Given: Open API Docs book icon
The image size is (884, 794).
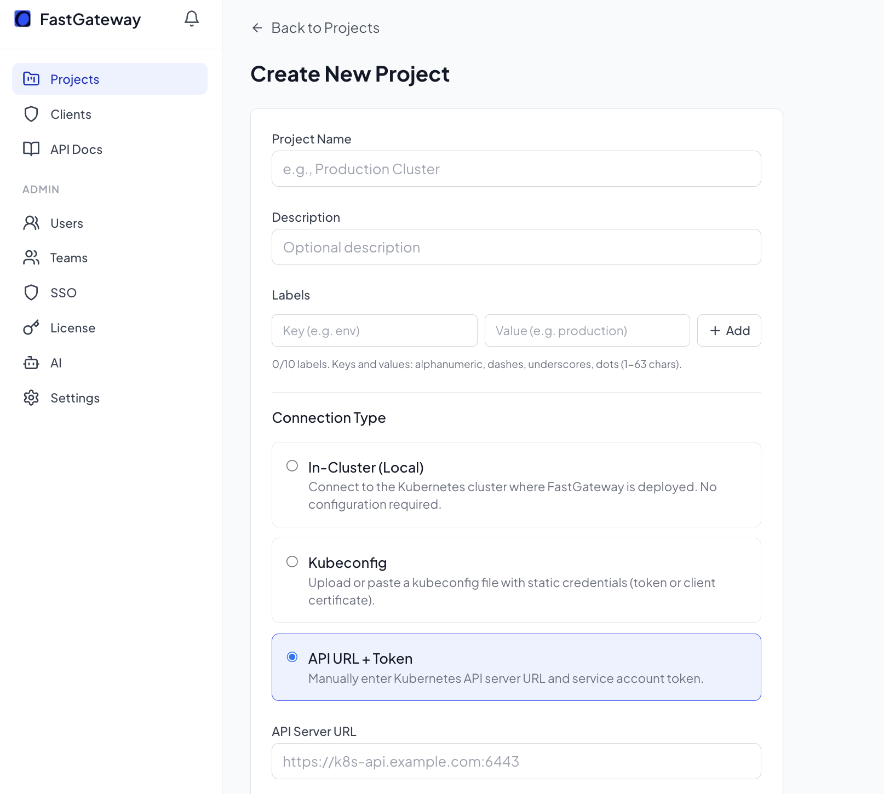Looking at the screenshot, I should point(31,149).
